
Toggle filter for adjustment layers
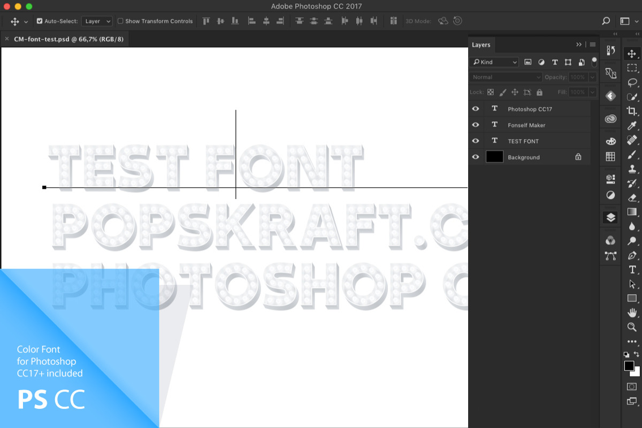[x=541, y=62]
